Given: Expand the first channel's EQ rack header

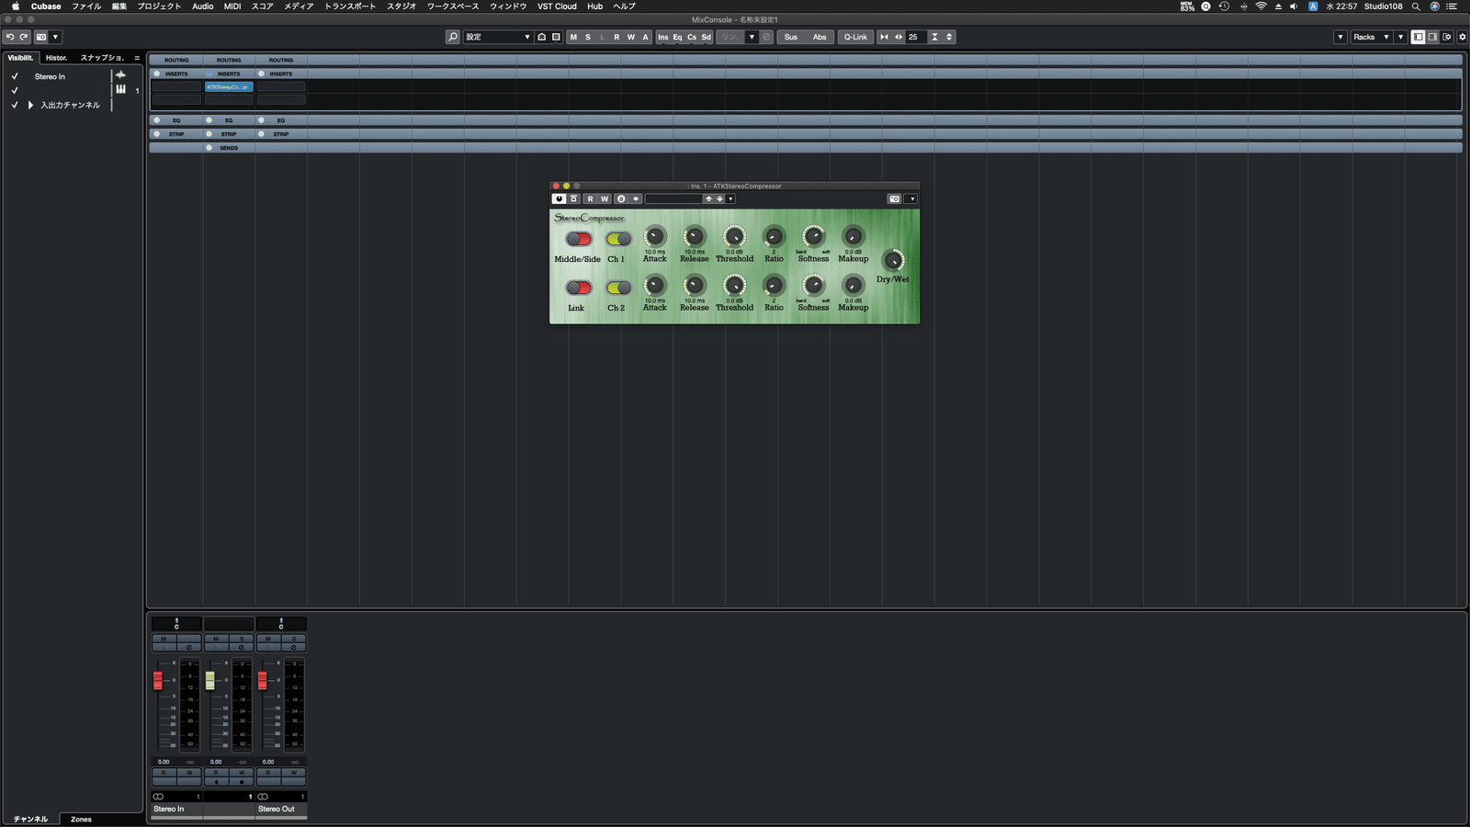Looking at the screenshot, I should tap(176, 120).
